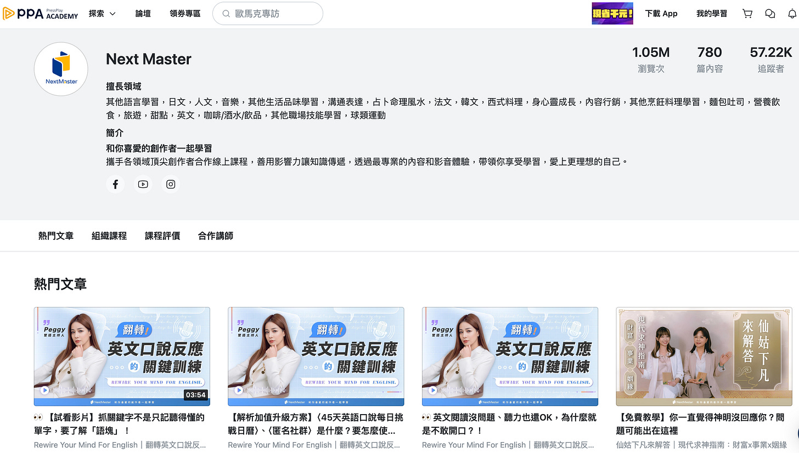The height and width of the screenshot is (453, 799).
Task: Open the 仙姑下凡來解答 article thumbnail
Action: pos(704,357)
